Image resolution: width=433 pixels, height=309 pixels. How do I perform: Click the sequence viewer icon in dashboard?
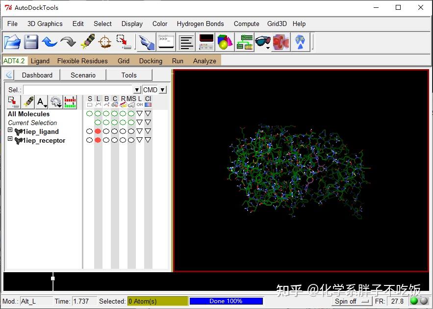click(70, 102)
